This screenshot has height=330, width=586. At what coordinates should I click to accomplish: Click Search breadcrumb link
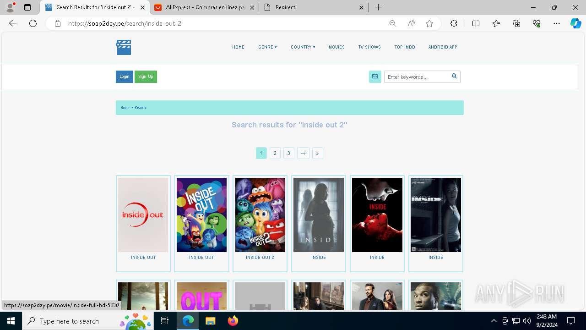(x=140, y=108)
